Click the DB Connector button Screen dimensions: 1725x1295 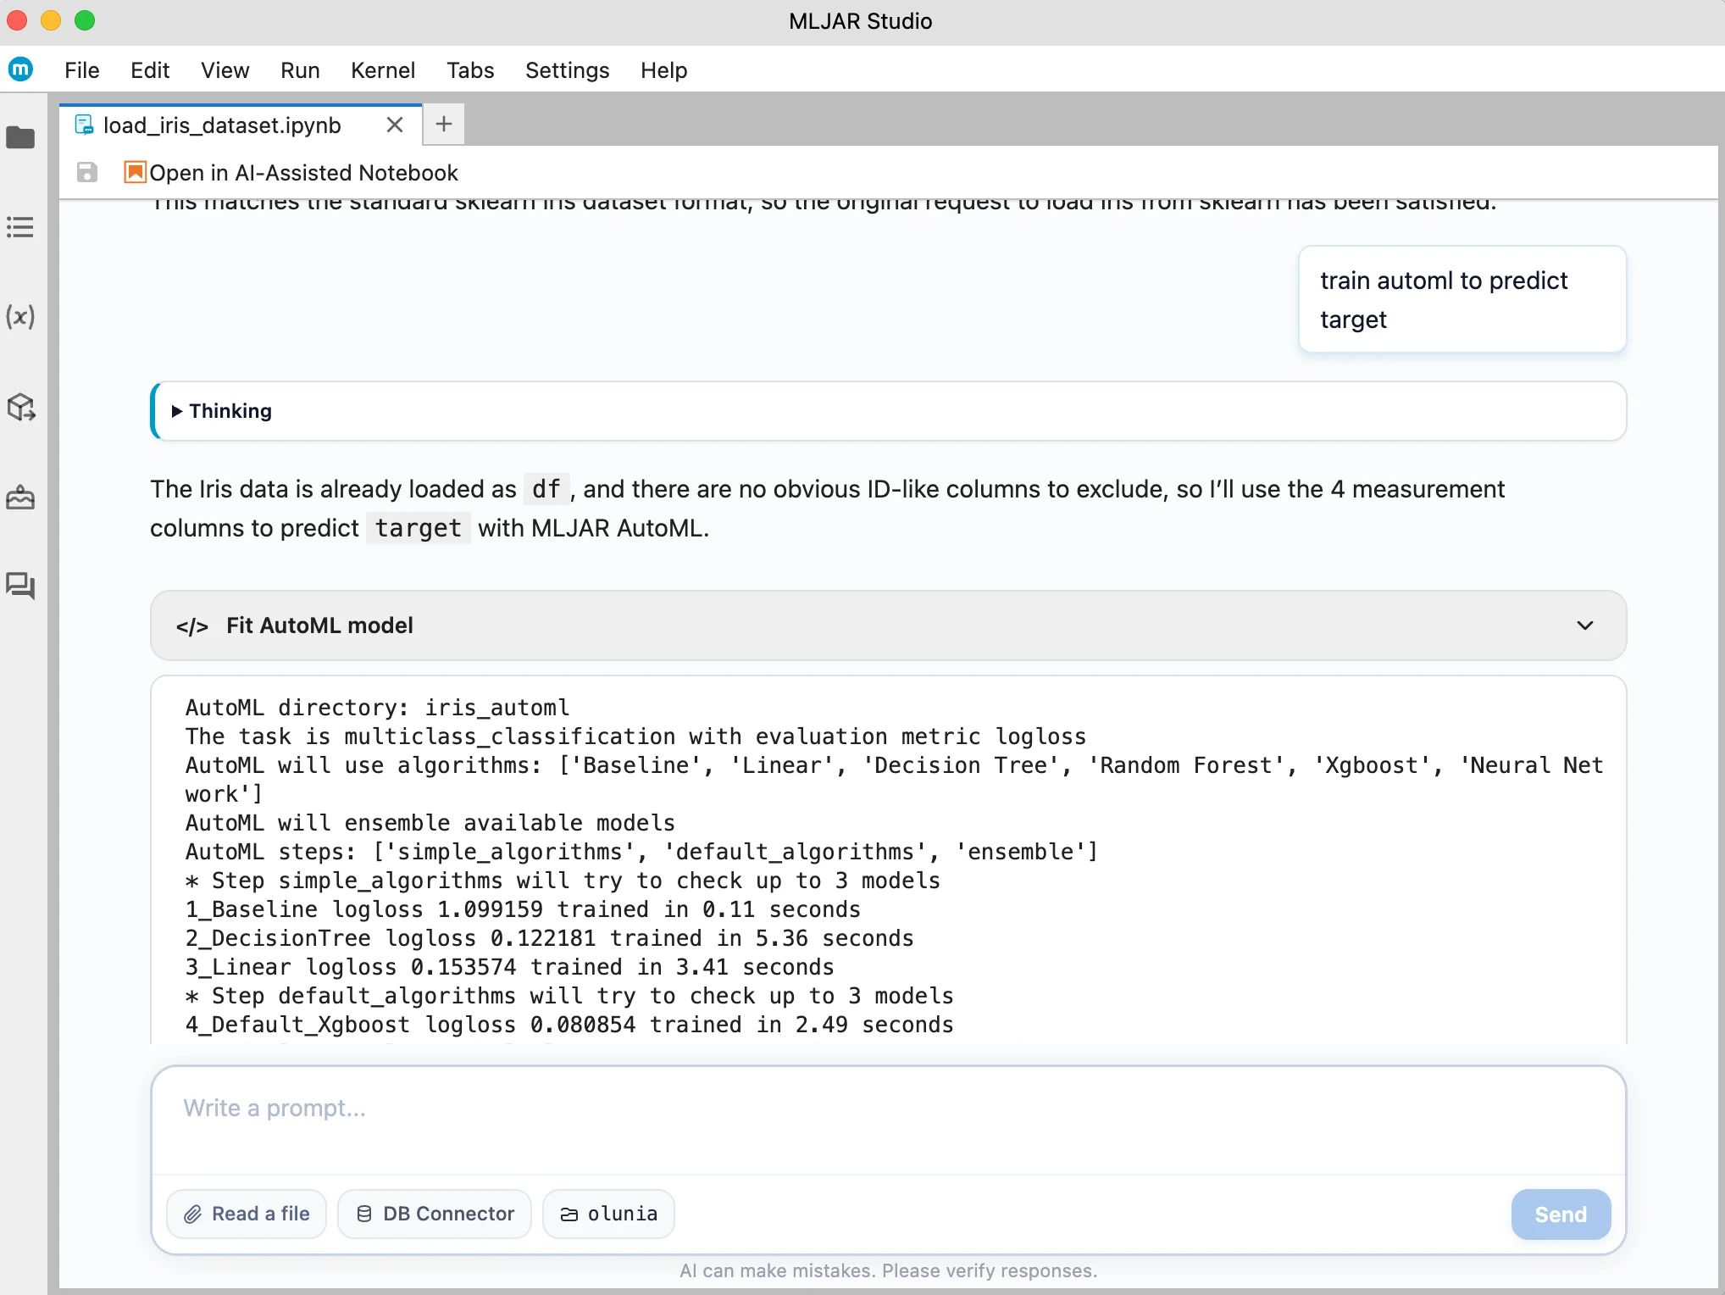435,1214
